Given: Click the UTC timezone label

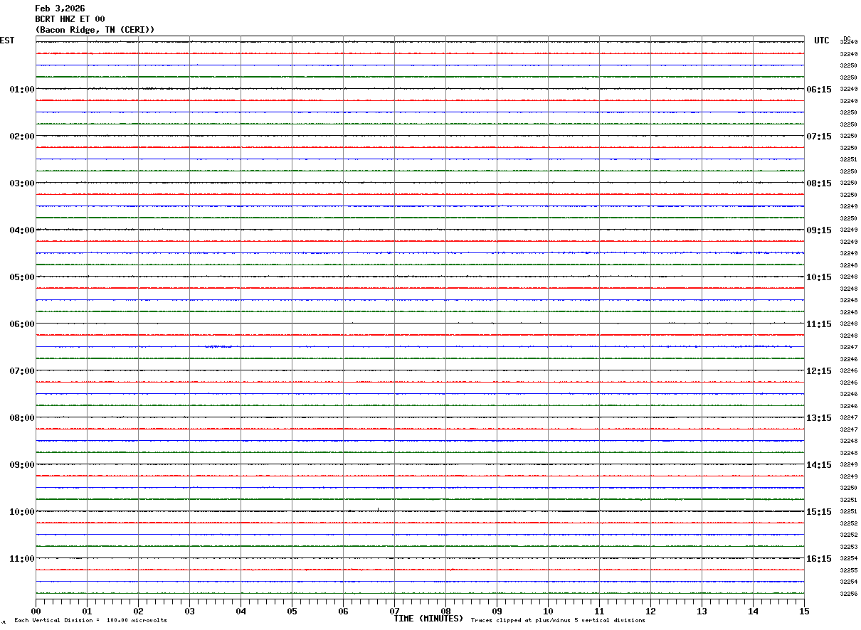Looking at the screenshot, I should tap(822, 41).
